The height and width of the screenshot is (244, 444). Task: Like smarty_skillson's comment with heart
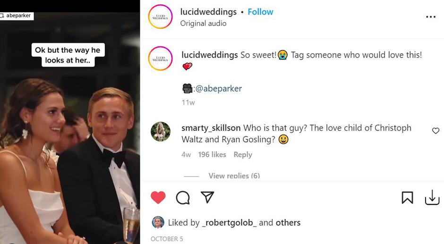coord(435,131)
